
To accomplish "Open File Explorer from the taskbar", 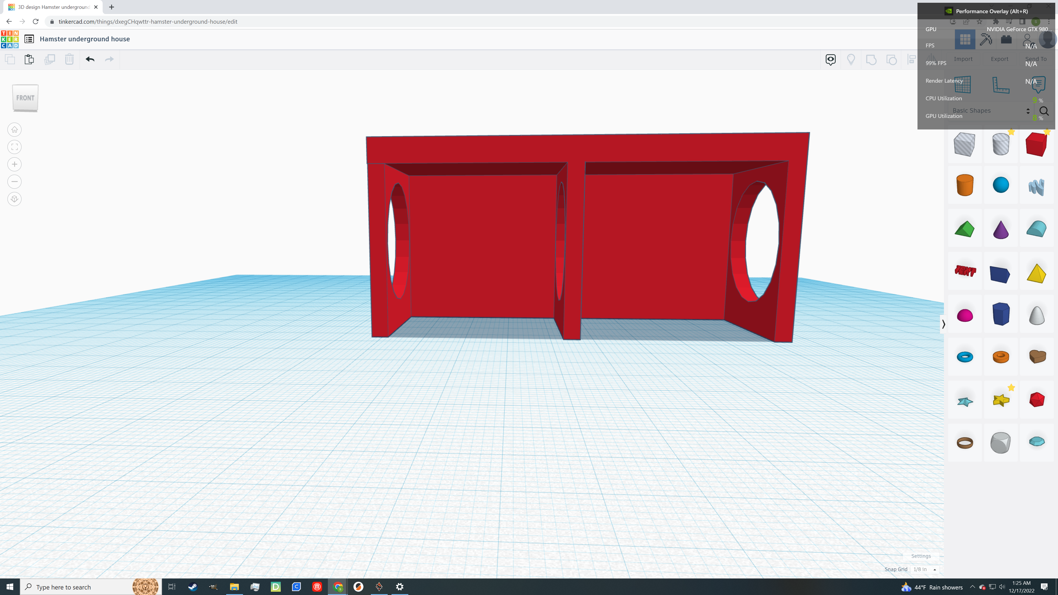I will point(234,587).
